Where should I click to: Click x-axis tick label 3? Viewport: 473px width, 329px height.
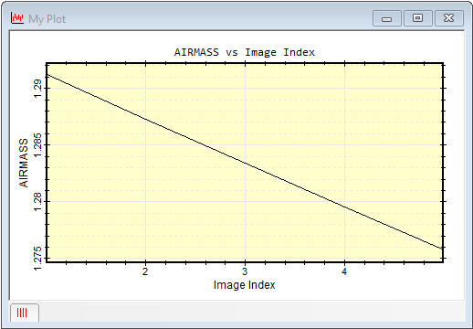point(245,271)
